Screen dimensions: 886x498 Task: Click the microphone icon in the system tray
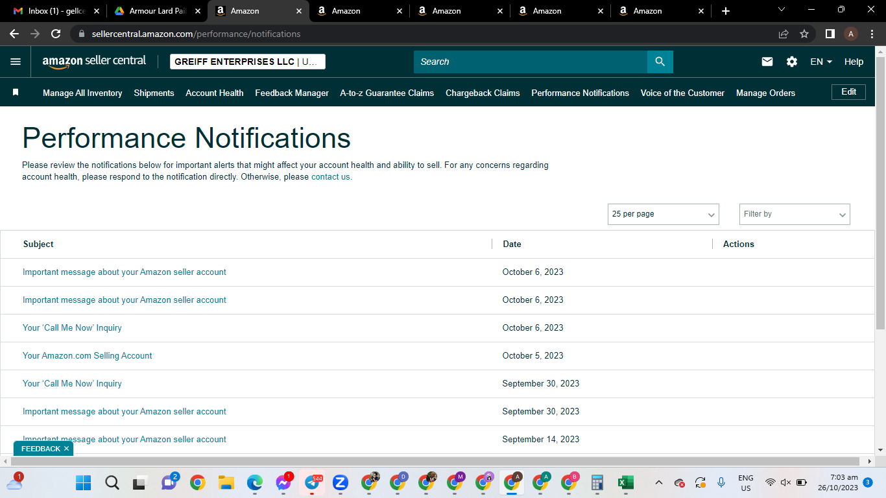point(721,482)
